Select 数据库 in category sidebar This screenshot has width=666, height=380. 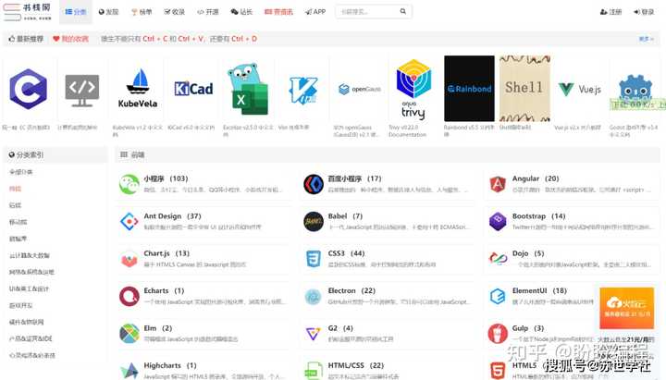(x=18, y=239)
